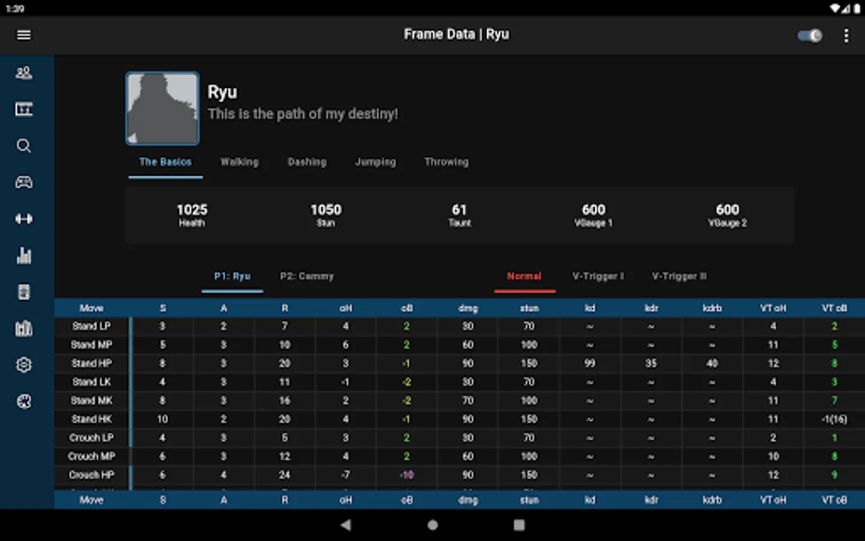Click the top VT oH column header
The height and width of the screenshot is (541, 865).
point(773,308)
